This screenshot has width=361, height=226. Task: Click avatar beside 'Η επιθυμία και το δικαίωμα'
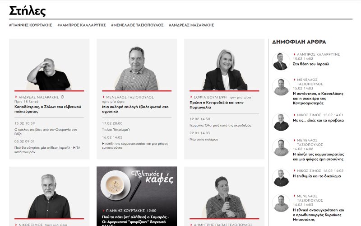281,178
